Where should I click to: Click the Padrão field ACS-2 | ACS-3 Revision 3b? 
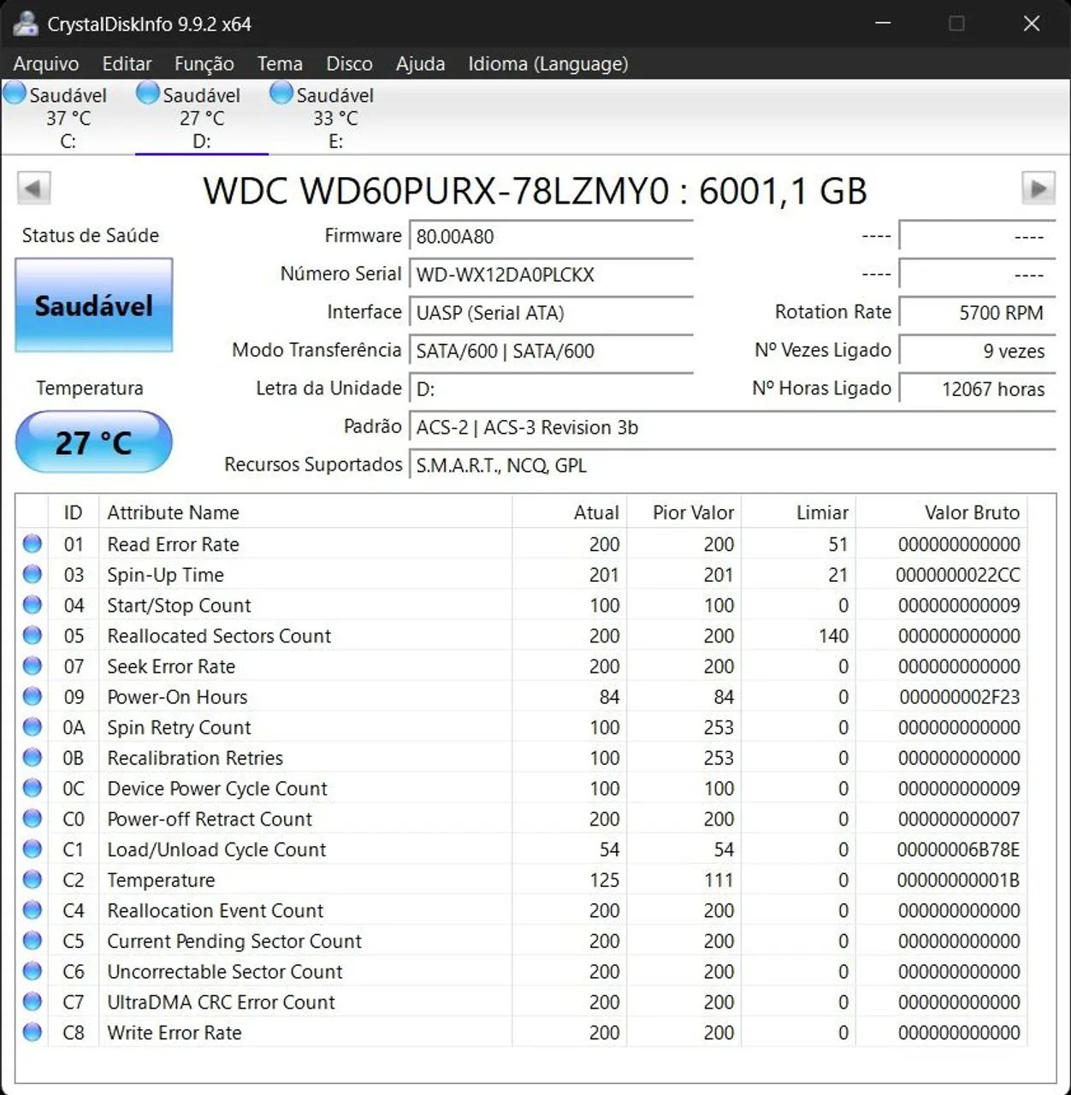click(732, 427)
